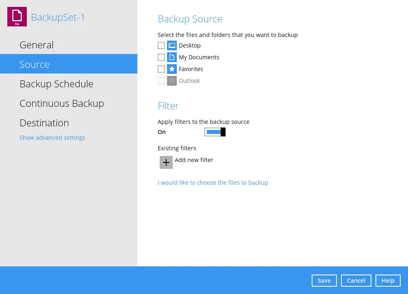Click the Desktop folder icon
Image resolution: width=408 pixels, height=294 pixels.
click(x=172, y=45)
